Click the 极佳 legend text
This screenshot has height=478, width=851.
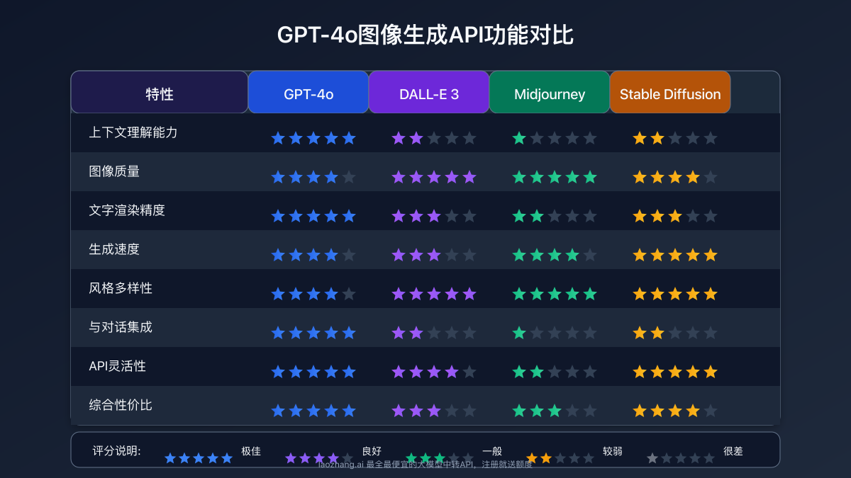click(x=251, y=451)
